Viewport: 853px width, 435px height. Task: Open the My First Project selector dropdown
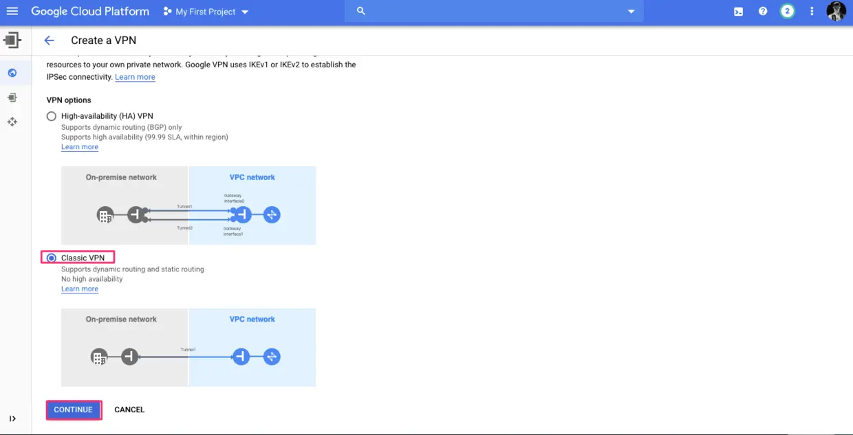206,12
